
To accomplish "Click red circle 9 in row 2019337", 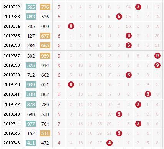I will coord(157,56).
